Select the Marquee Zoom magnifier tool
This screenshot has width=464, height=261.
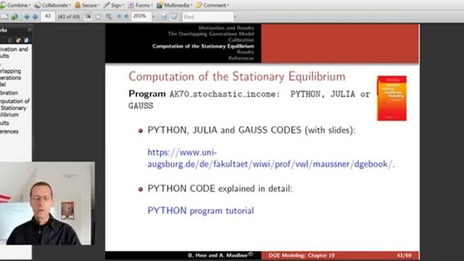(109, 17)
